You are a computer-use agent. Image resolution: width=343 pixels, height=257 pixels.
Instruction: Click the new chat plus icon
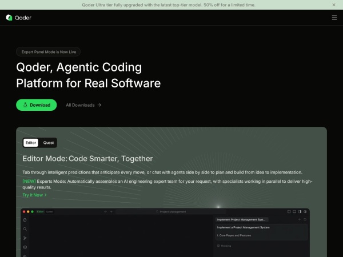[300, 219]
